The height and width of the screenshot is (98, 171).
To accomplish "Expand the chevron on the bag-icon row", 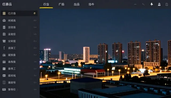I will (35, 34).
